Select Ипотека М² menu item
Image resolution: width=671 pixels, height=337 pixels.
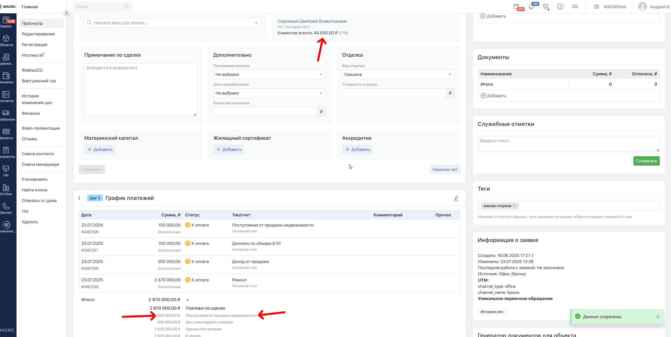[x=33, y=55]
